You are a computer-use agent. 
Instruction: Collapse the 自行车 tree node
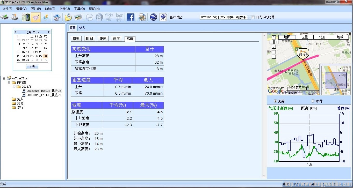(9, 82)
